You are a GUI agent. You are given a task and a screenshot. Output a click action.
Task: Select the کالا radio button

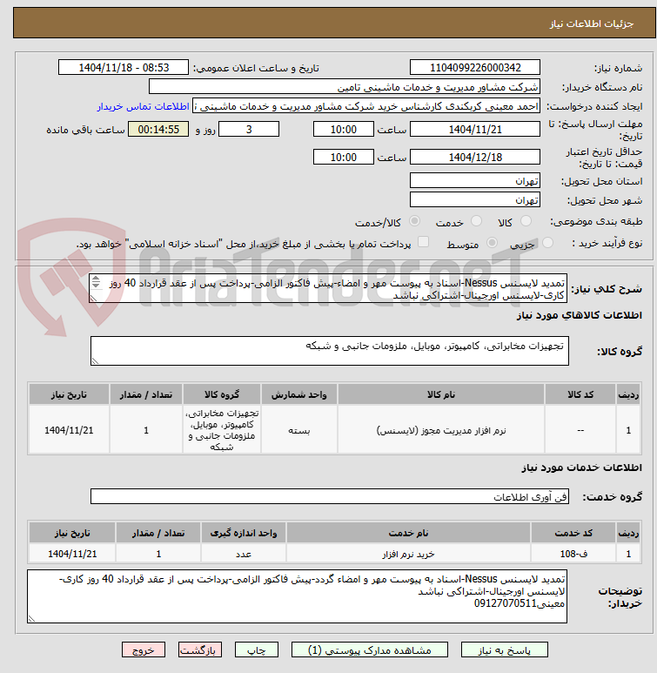coord(526,221)
